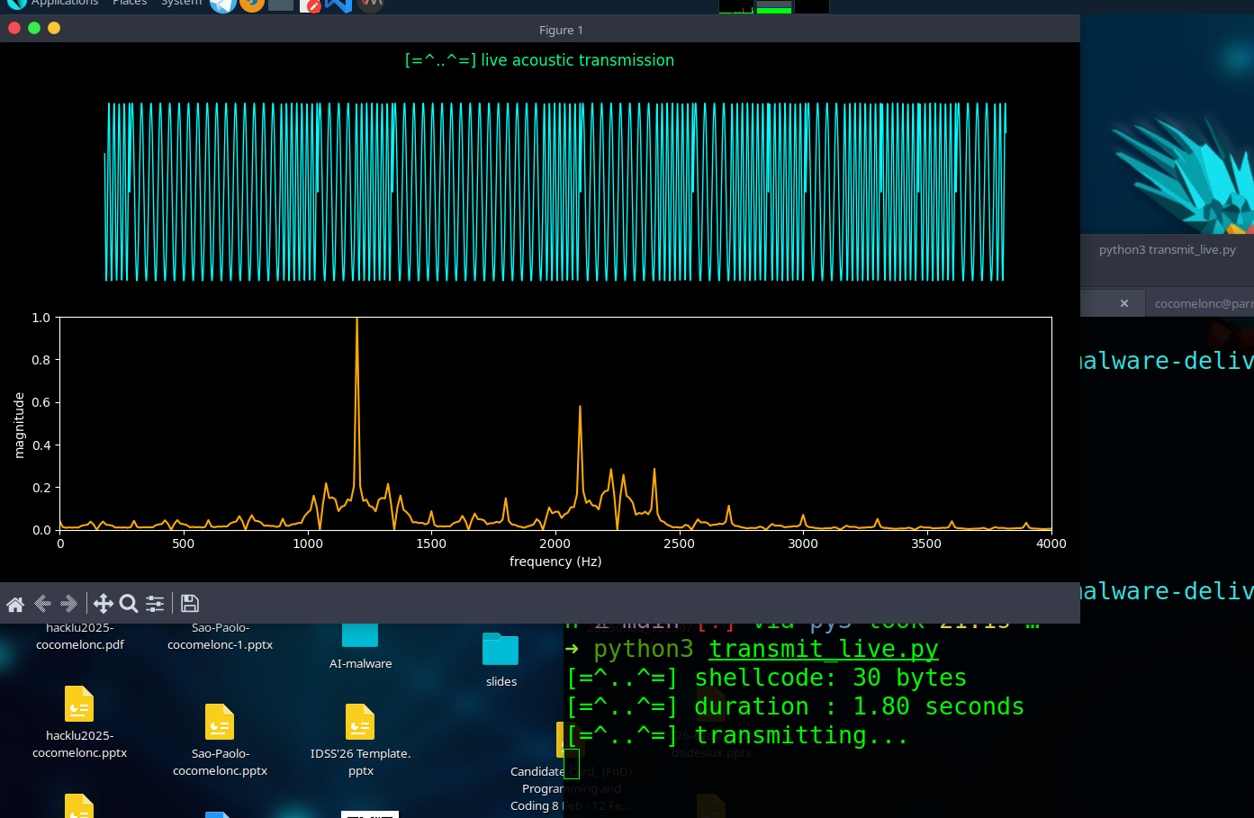Close the Figure 1 window
The width and height of the screenshot is (1254, 818).
(x=14, y=28)
